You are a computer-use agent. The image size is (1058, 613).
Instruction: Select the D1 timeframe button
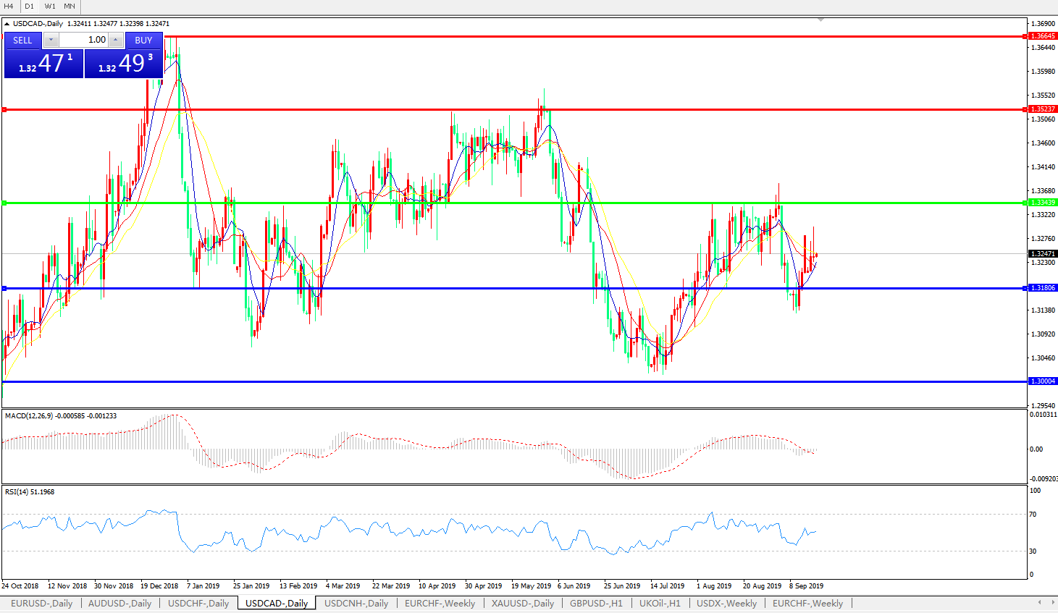point(29,6)
